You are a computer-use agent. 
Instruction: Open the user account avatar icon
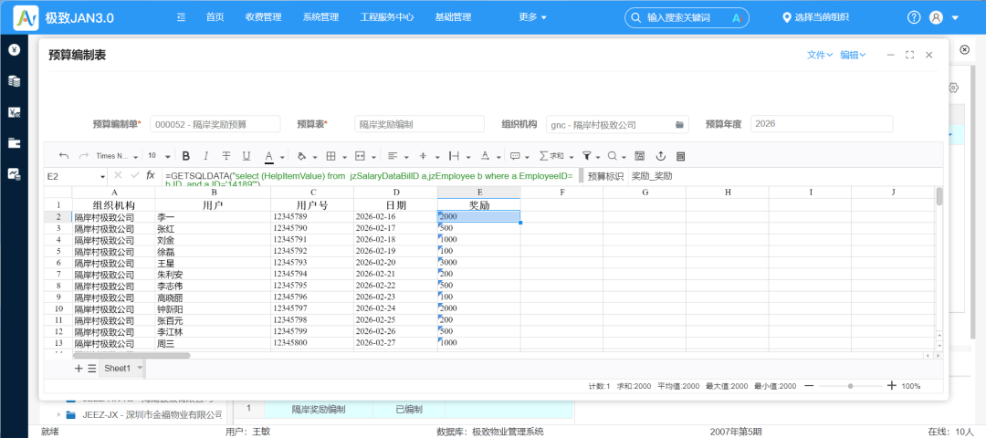click(937, 17)
